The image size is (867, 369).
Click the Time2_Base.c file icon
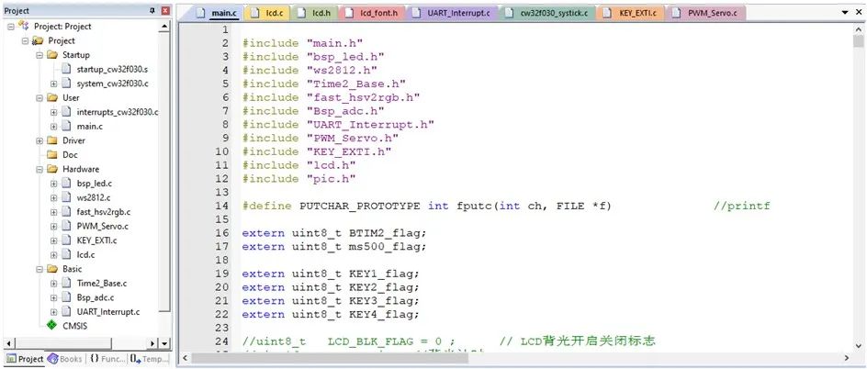66,284
